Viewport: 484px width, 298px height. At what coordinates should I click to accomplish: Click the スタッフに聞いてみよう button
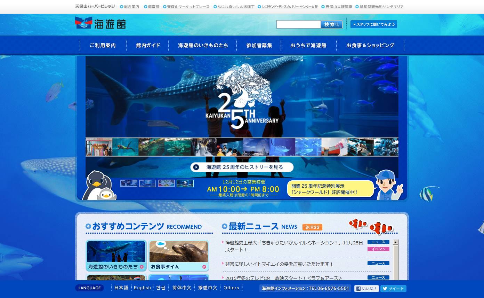click(374, 24)
